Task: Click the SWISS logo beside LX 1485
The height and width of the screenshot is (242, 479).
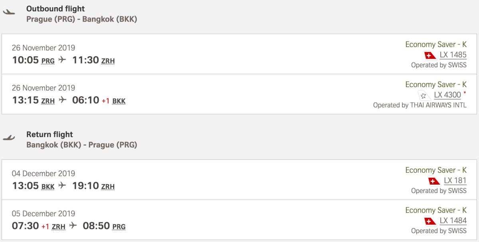Action: (x=430, y=55)
